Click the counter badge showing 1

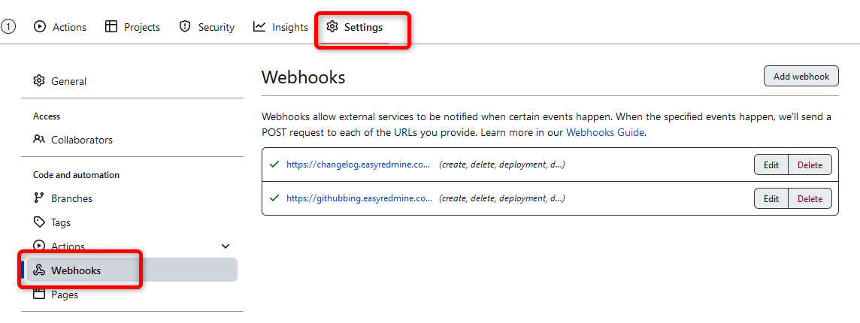point(8,26)
